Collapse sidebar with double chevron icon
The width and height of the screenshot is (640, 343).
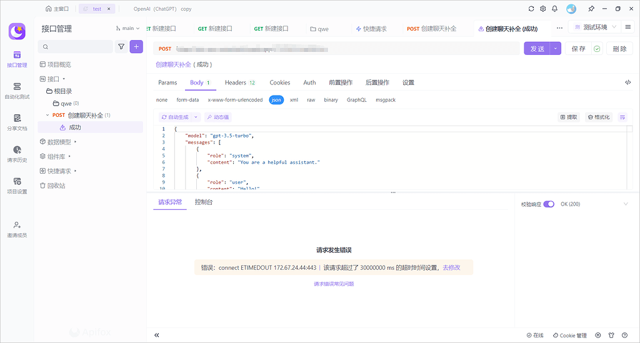click(157, 336)
